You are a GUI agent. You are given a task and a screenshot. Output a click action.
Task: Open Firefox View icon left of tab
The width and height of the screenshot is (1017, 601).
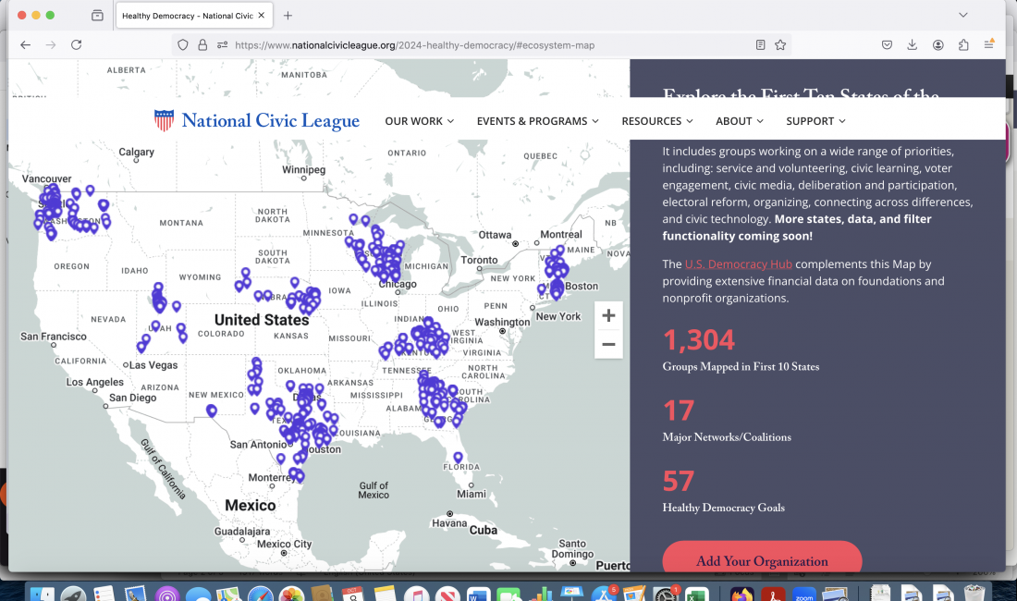97,15
